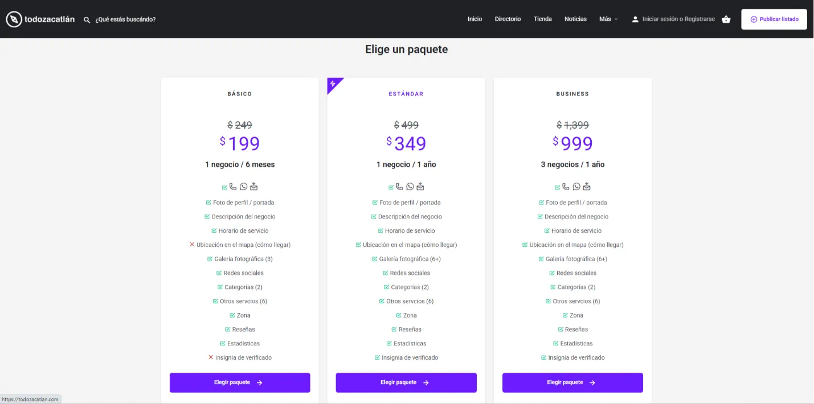Expand the Más dropdown menu
This screenshot has width=814, height=404.
coord(608,19)
